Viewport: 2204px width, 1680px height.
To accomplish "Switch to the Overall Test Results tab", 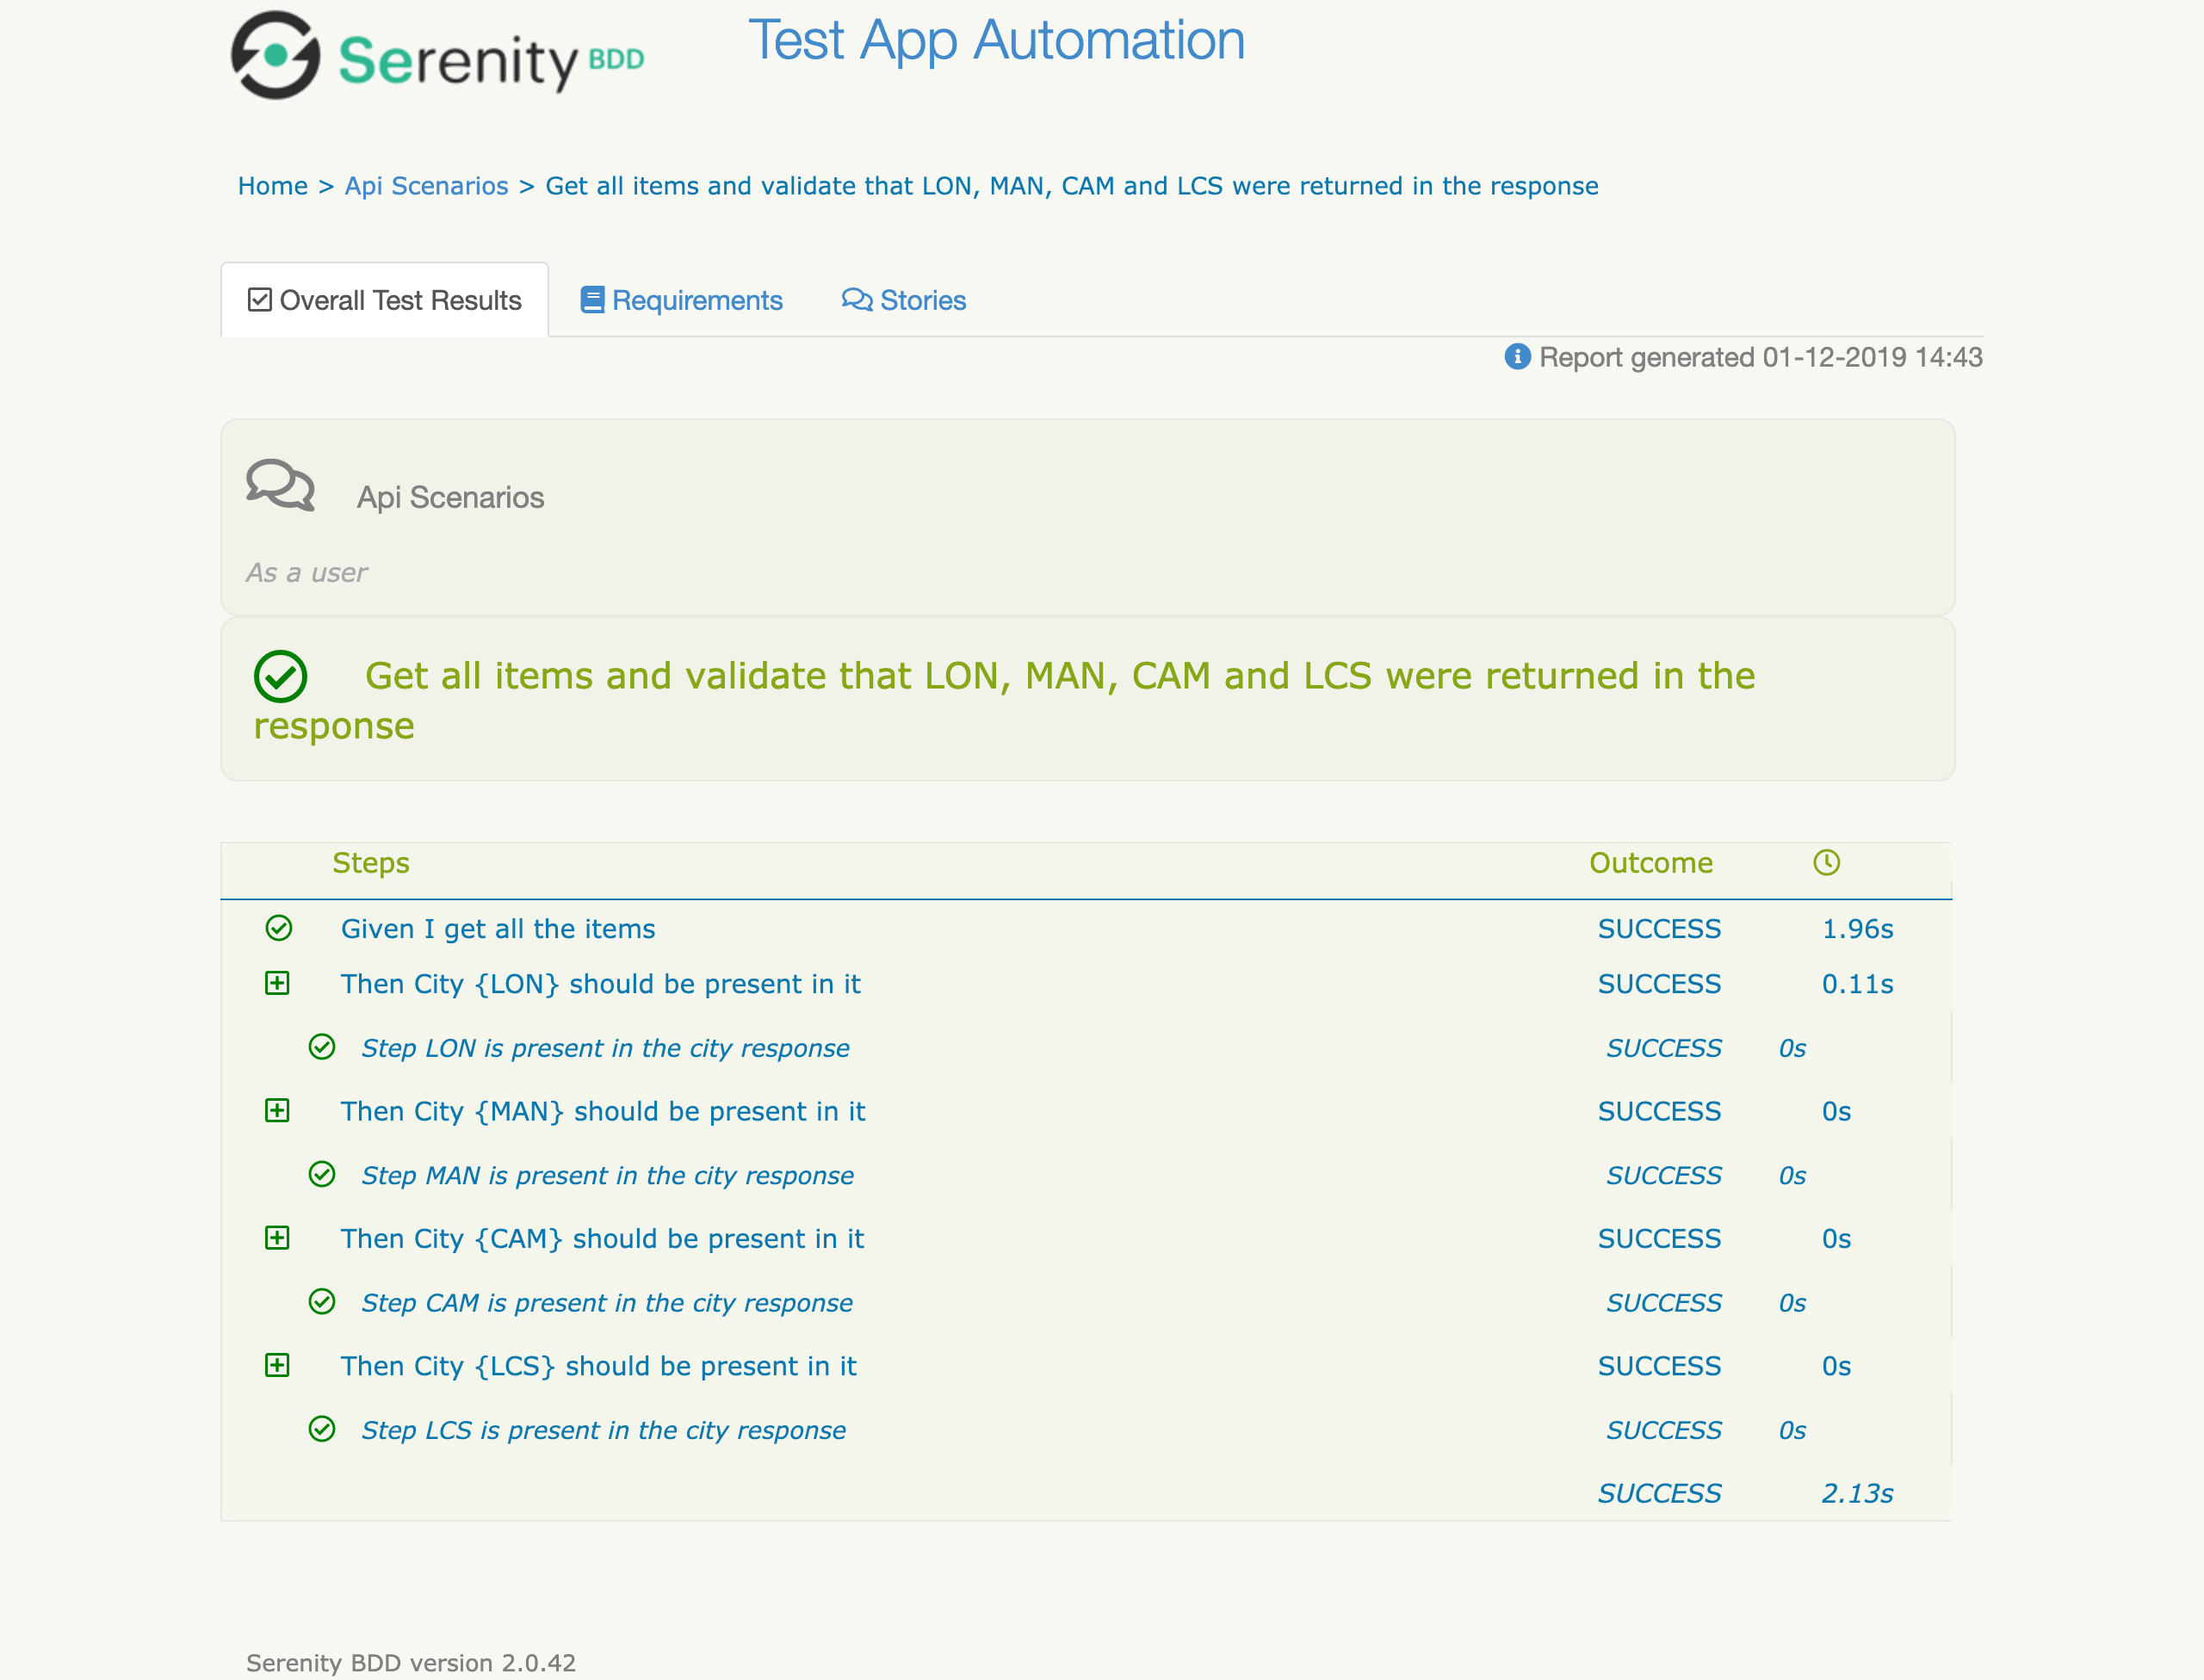I will point(384,300).
